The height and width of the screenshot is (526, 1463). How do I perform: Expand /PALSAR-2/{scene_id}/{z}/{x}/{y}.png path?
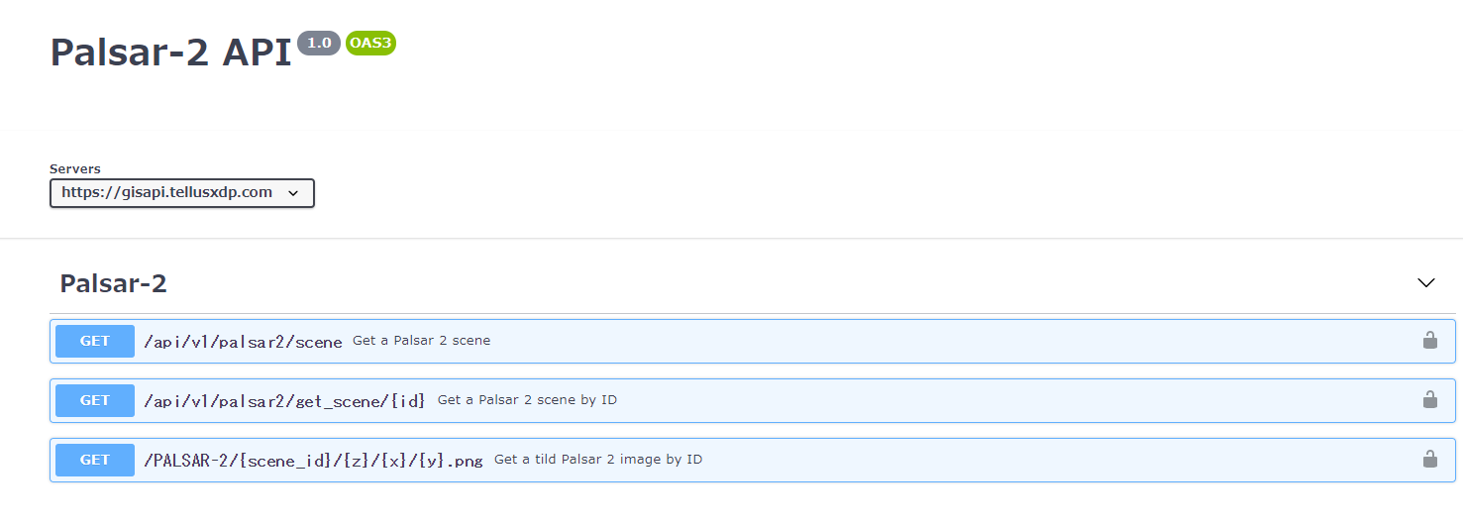click(313, 461)
